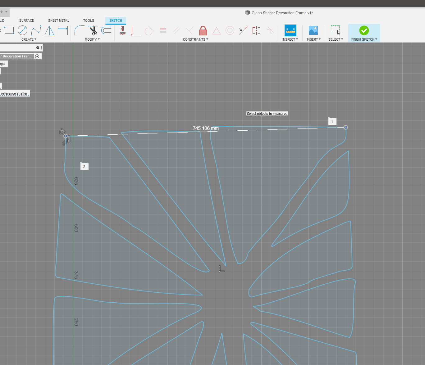Open the Measure tool under Inspect

coord(290,30)
